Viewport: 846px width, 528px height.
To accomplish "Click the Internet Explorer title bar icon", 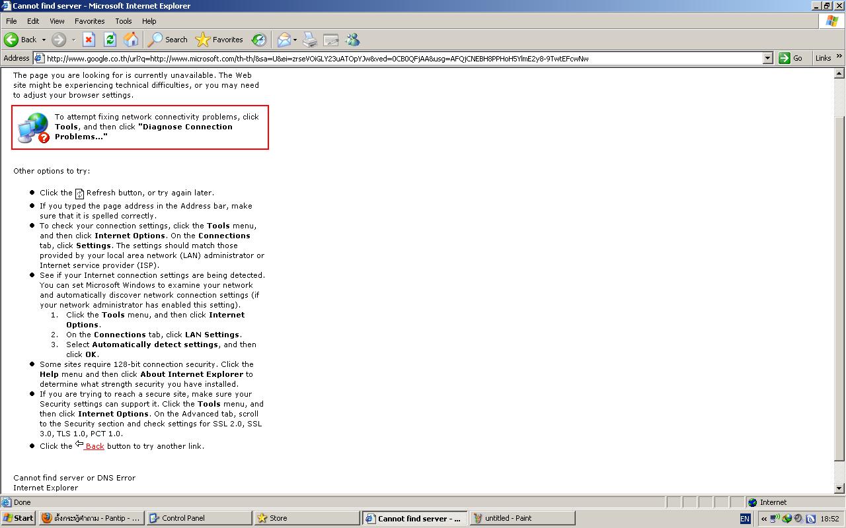I will coord(7,6).
